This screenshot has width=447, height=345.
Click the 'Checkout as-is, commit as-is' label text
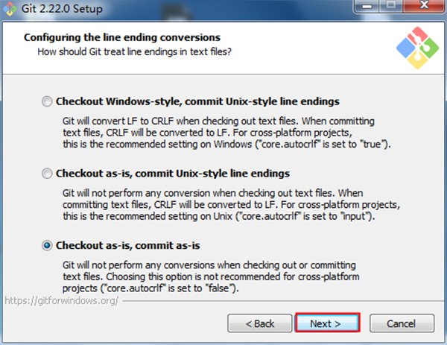128,245
